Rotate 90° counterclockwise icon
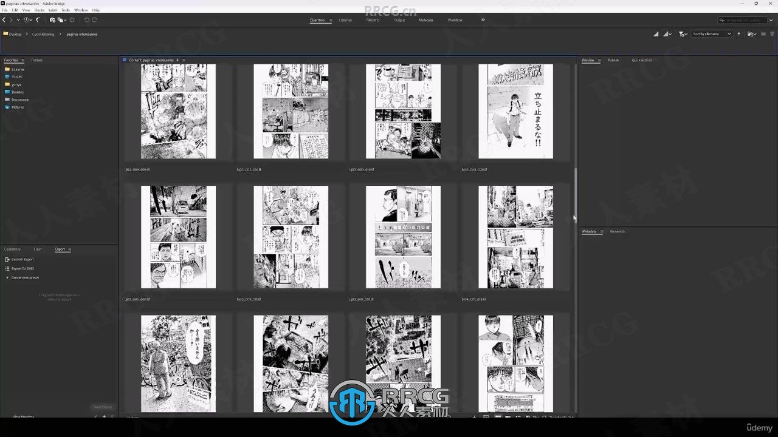The height and width of the screenshot is (437, 778). pos(87,20)
